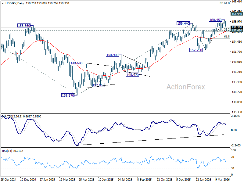Select the FE 61.8 fibonacci label

224,3
